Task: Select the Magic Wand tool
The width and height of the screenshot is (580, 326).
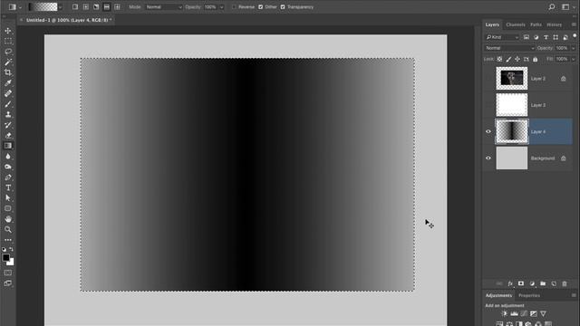Action: click(x=8, y=62)
